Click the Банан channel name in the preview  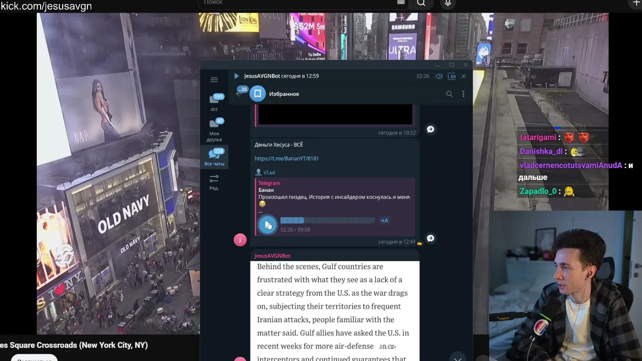tap(266, 190)
